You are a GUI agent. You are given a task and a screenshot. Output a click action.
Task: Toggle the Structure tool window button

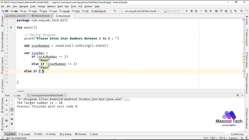click(2, 86)
